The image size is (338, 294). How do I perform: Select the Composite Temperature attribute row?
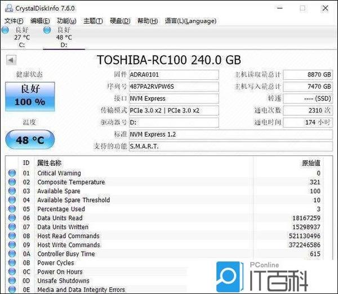pyautogui.click(x=164, y=182)
